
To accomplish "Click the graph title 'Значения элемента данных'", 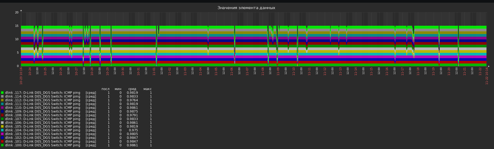I will coord(246,8).
